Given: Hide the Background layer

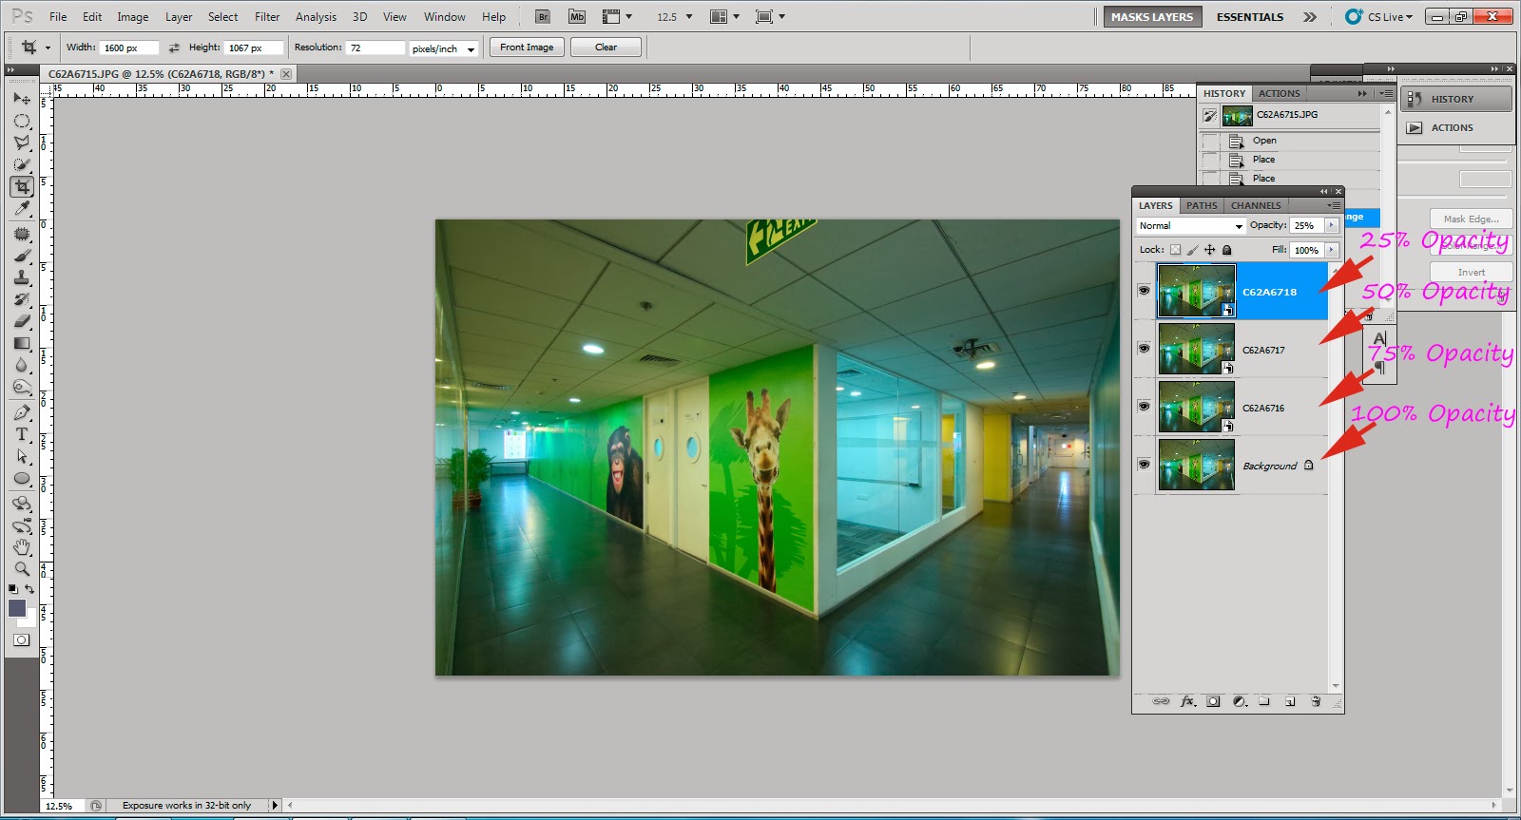Looking at the screenshot, I should click(1144, 464).
